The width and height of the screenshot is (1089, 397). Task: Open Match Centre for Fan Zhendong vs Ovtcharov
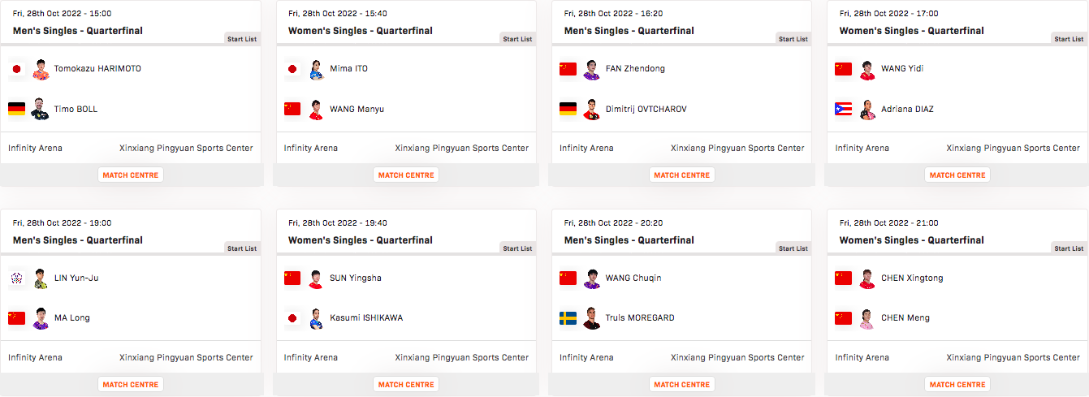(x=682, y=175)
